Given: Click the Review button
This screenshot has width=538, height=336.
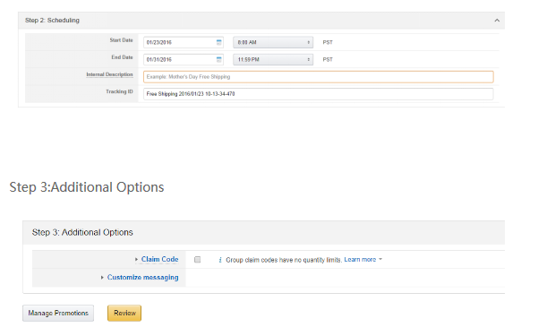Looking at the screenshot, I should point(124,313).
